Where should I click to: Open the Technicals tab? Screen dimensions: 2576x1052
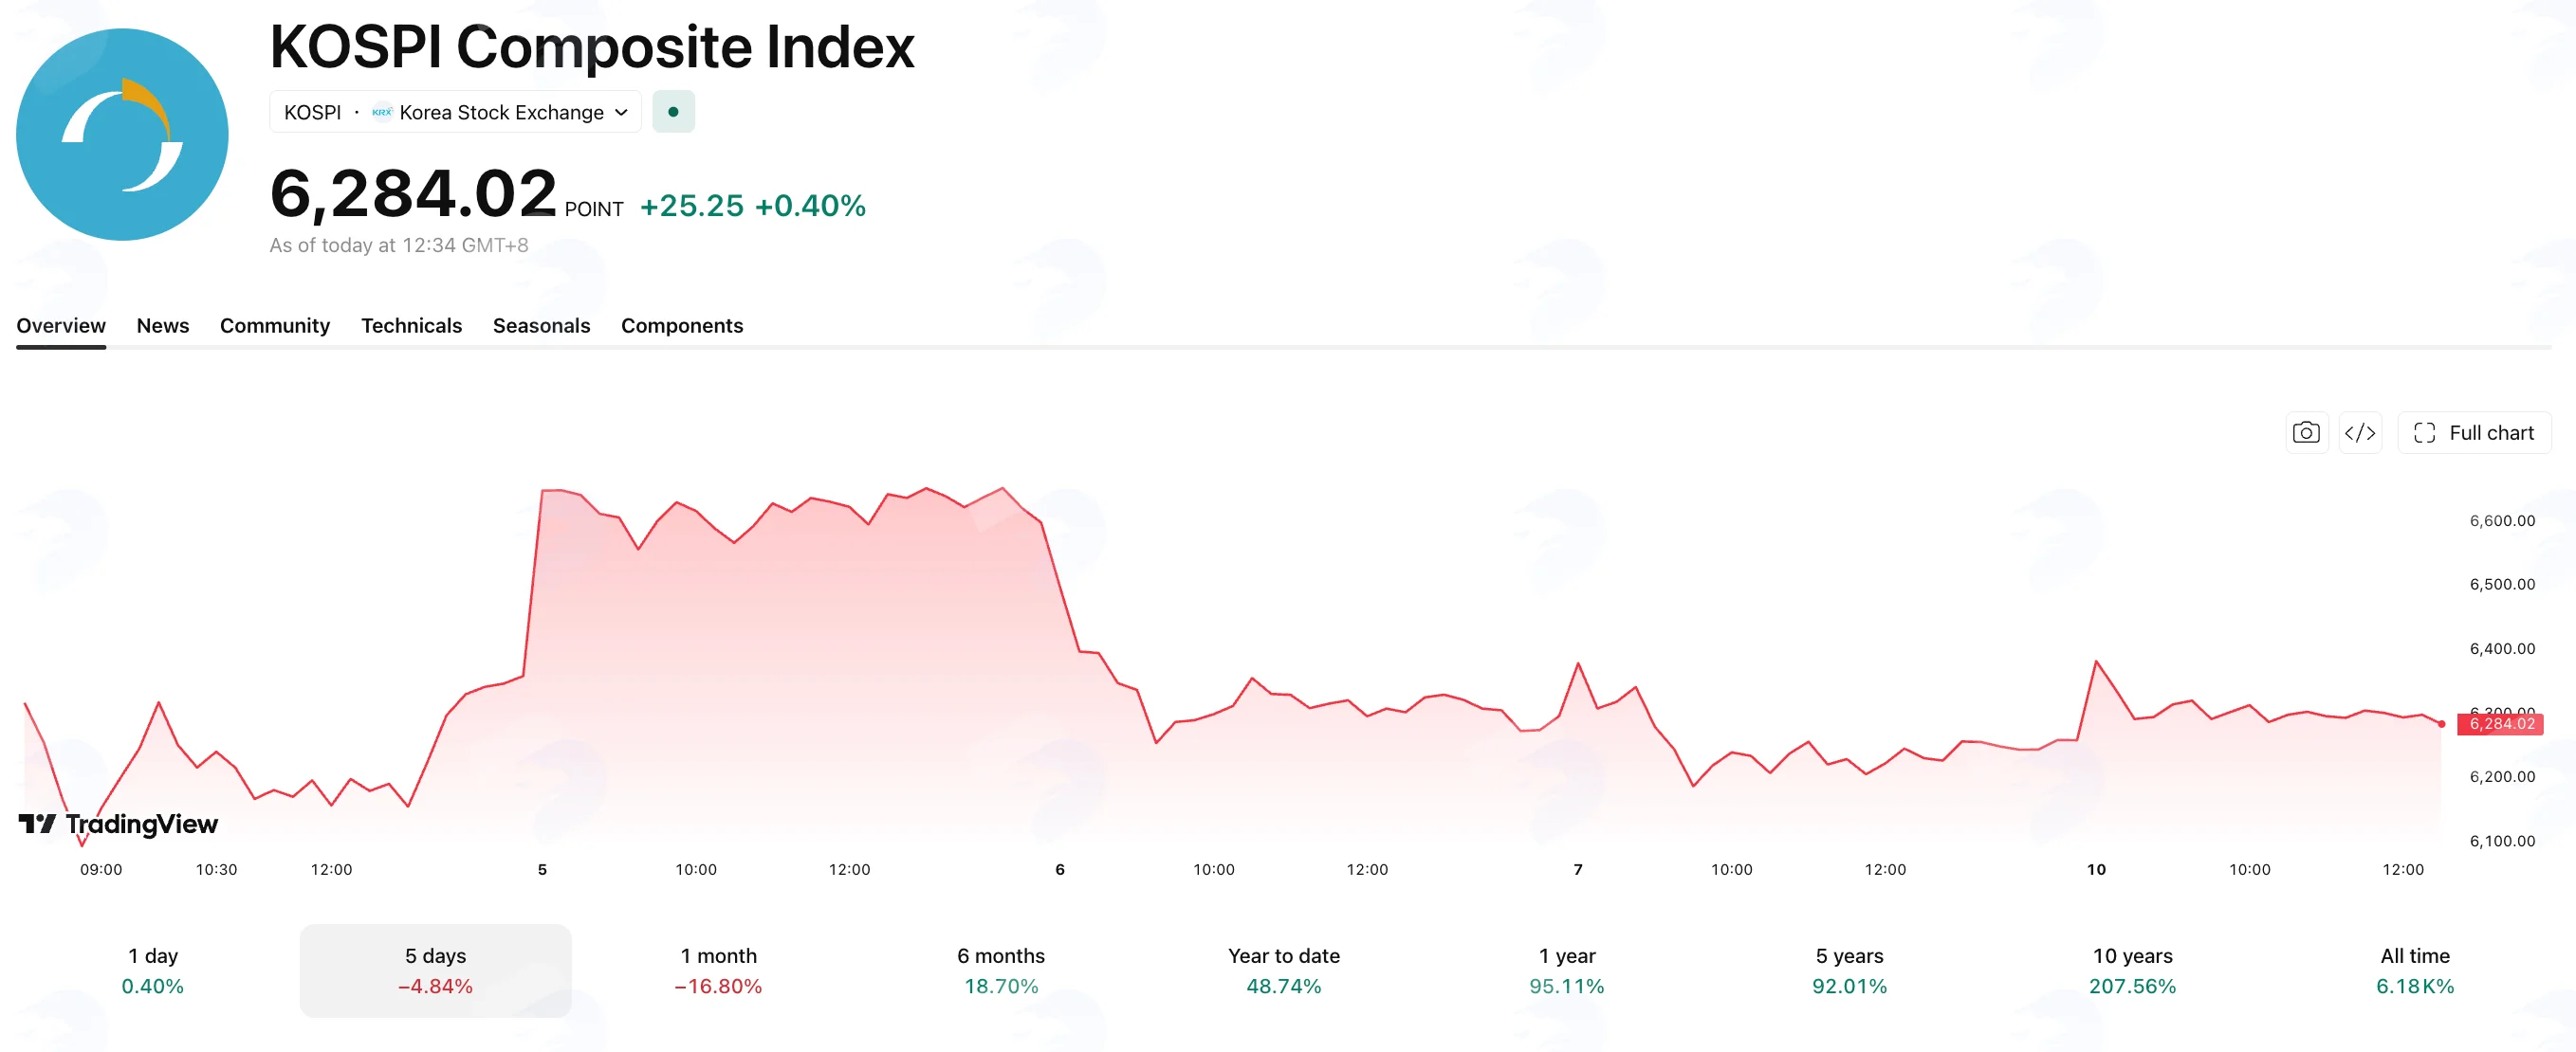tap(411, 326)
